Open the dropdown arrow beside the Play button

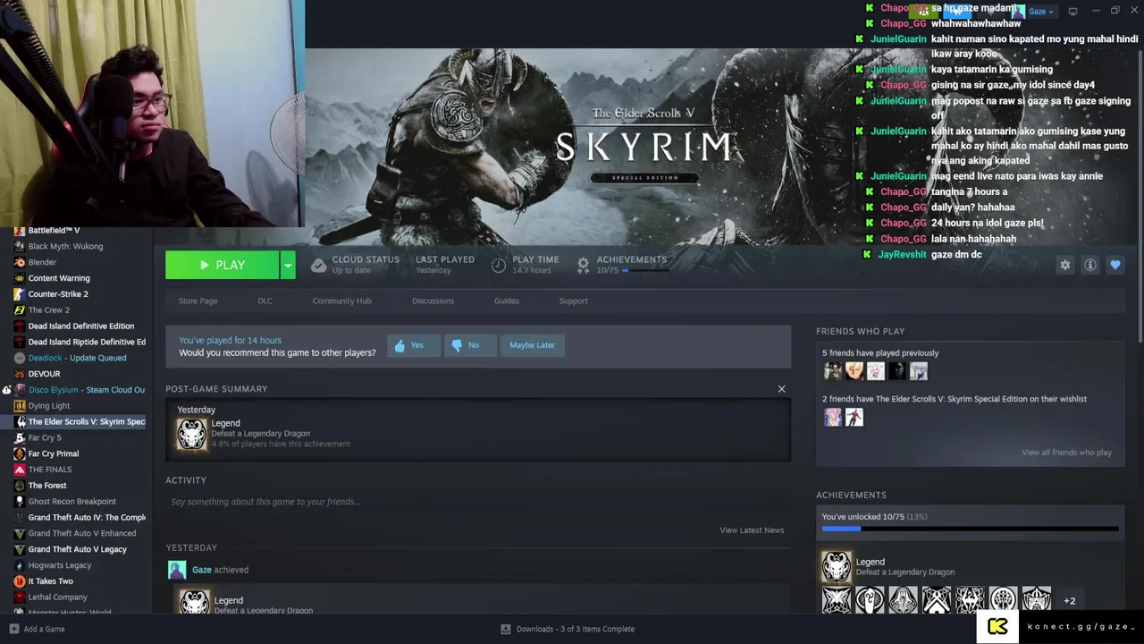(x=288, y=265)
